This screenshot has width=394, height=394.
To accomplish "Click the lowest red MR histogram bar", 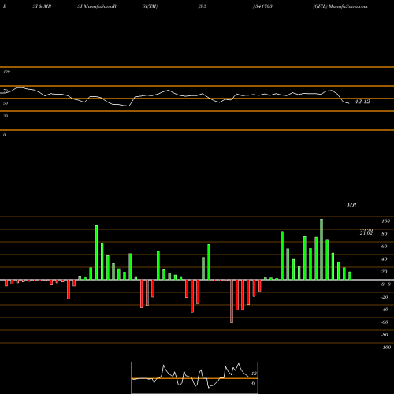I will coord(232,301).
